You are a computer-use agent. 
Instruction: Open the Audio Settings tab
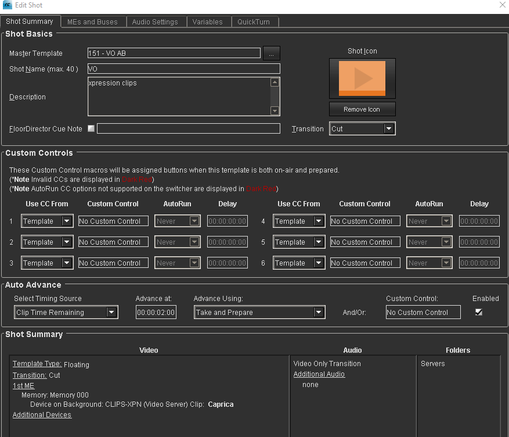155,22
